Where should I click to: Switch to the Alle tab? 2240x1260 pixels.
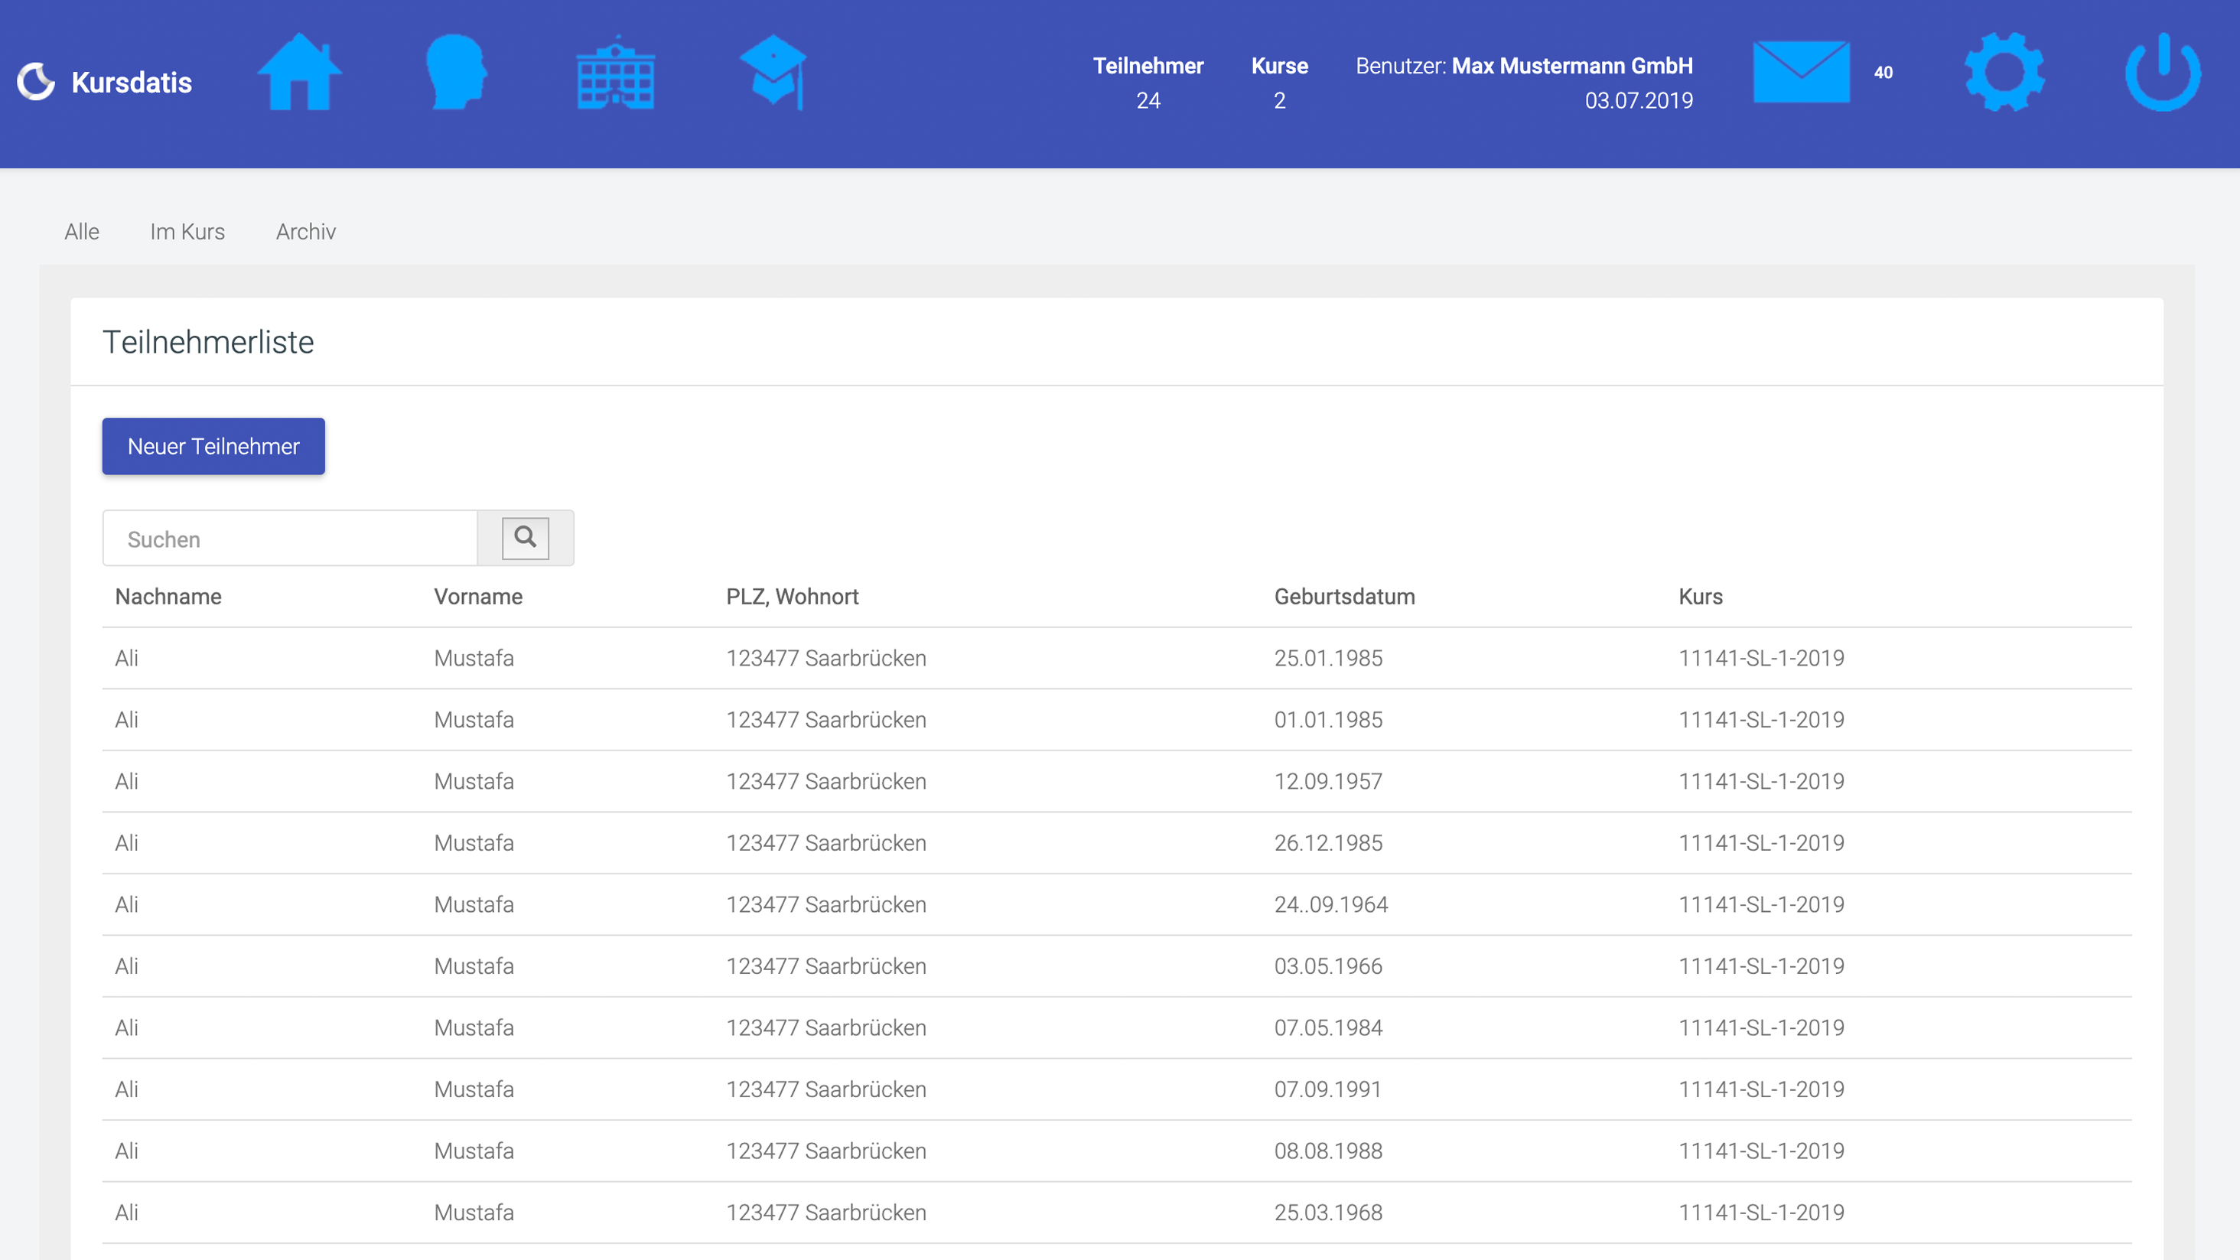pos(82,231)
